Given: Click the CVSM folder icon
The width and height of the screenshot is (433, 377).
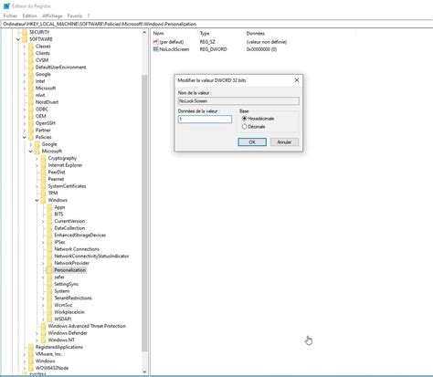Looking at the screenshot, I should pos(31,60).
